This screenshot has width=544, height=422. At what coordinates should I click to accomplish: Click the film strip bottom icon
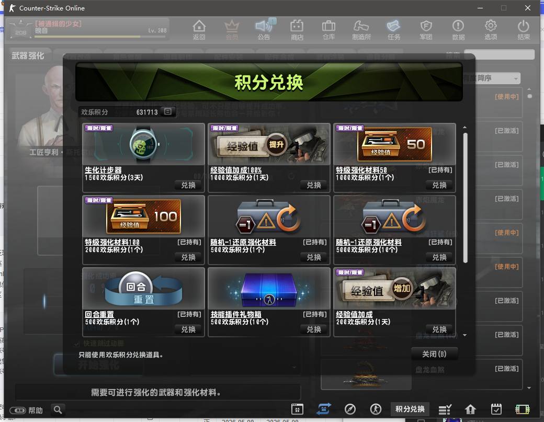tap(522, 409)
